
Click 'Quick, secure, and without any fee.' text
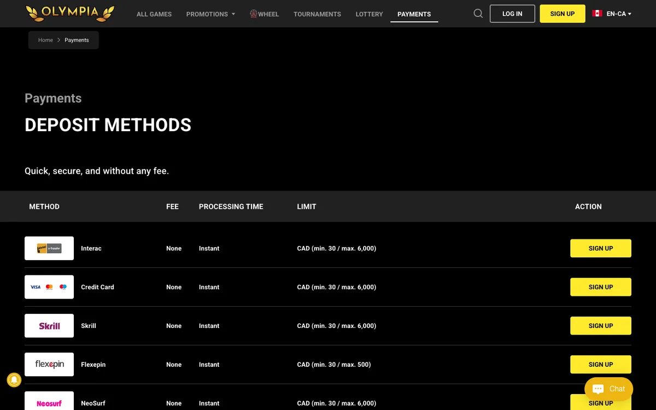pyautogui.click(x=97, y=171)
